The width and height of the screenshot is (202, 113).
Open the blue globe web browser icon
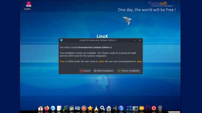tap(53, 108)
